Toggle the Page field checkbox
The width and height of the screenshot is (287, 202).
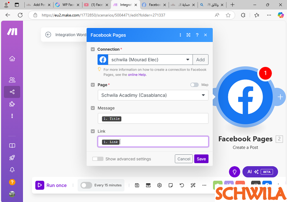coord(93,85)
